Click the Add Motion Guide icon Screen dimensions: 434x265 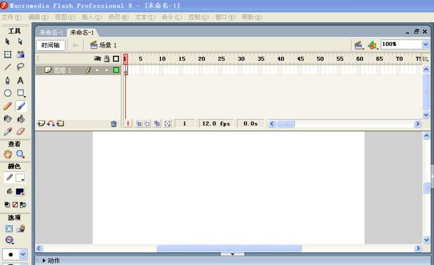50,123
